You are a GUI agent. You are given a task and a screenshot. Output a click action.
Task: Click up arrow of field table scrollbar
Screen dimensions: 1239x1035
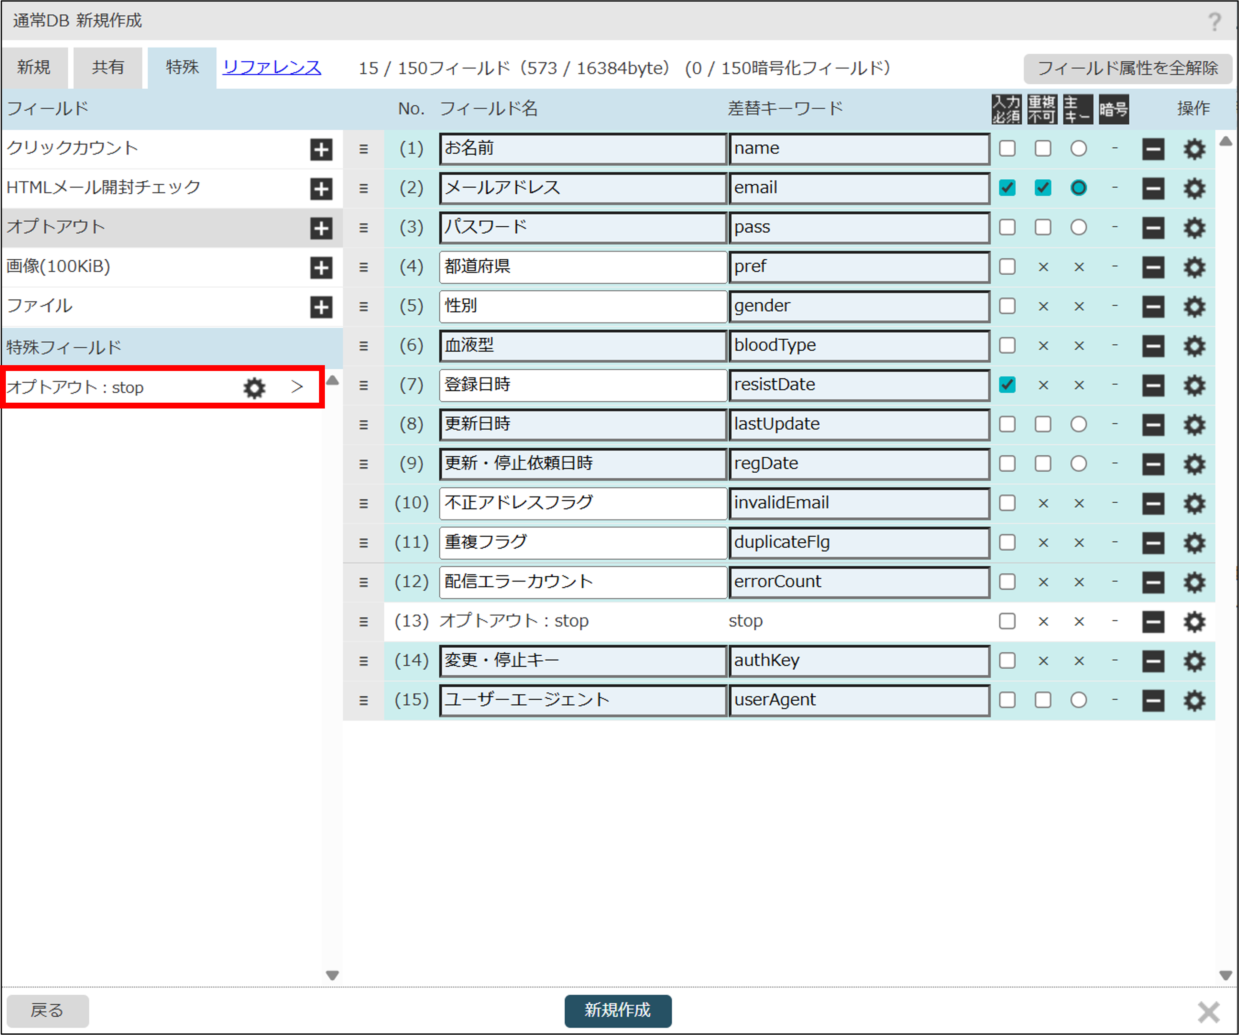1225,142
